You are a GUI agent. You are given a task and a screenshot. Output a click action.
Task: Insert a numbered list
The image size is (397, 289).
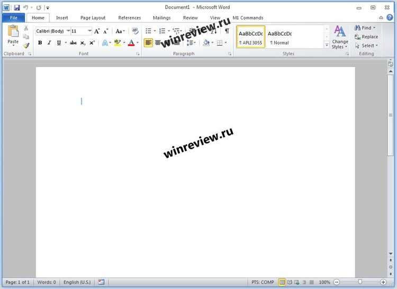[x=162, y=31]
